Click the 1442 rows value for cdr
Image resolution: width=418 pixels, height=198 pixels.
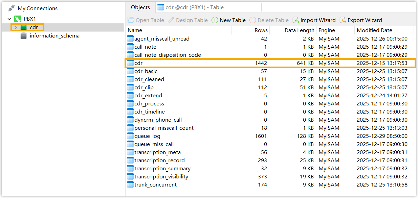point(261,63)
